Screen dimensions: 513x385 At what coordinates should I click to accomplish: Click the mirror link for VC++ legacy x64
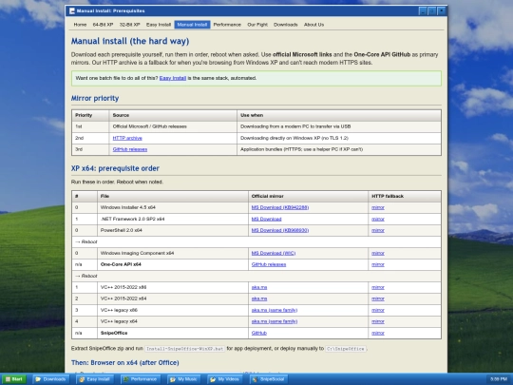point(378,321)
